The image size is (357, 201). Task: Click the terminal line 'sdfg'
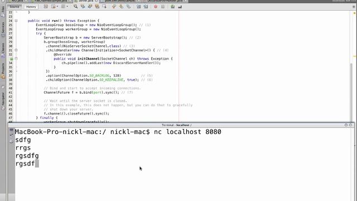[x=23, y=140]
